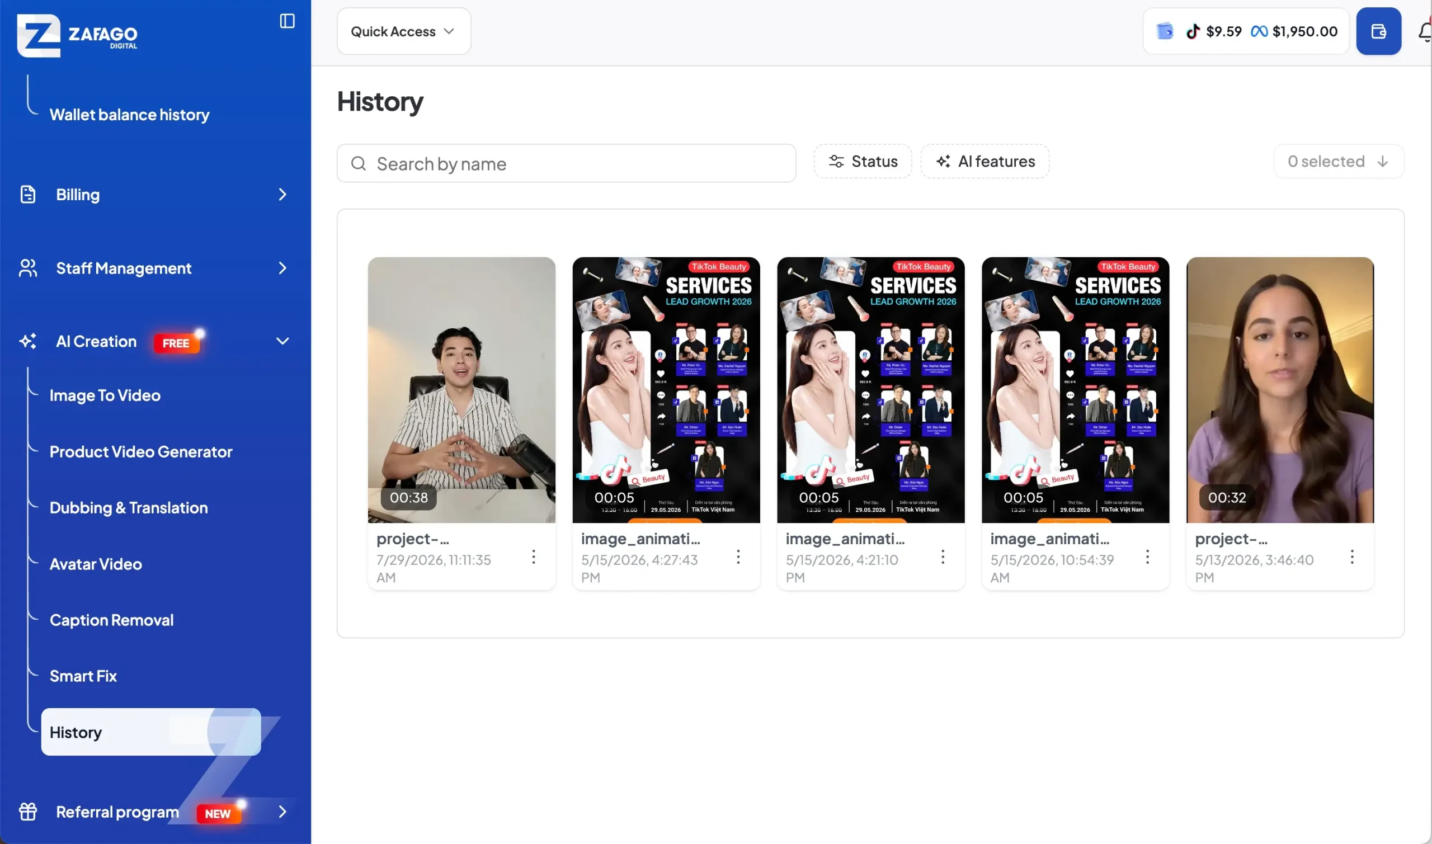The height and width of the screenshot is (844, 1432).
Task: Open options for 4:21:10 PM animation
Action: pyautogui.click(x=943, y=557)
